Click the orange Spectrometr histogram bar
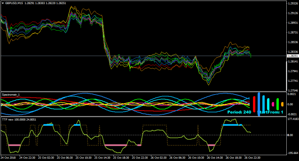 [x=283, y=104]
